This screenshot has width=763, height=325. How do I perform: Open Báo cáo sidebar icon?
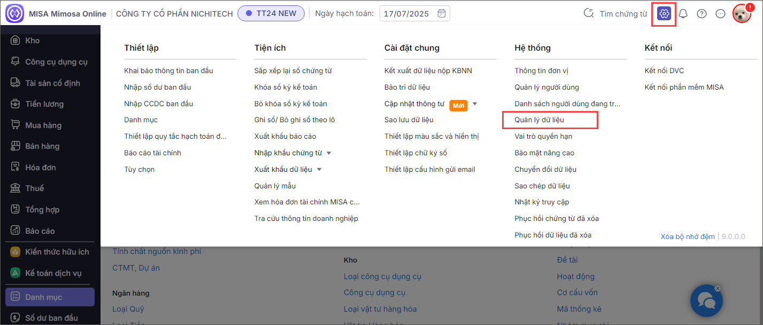pos(16,231)
